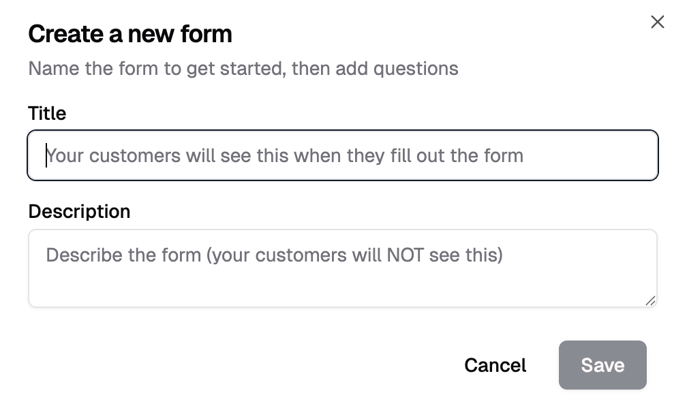Click the word "Title" above the first field

pyautogui.click(x=47, y=113)
